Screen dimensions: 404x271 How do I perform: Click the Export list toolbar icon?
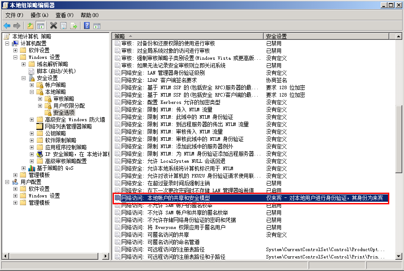(74, 26)
